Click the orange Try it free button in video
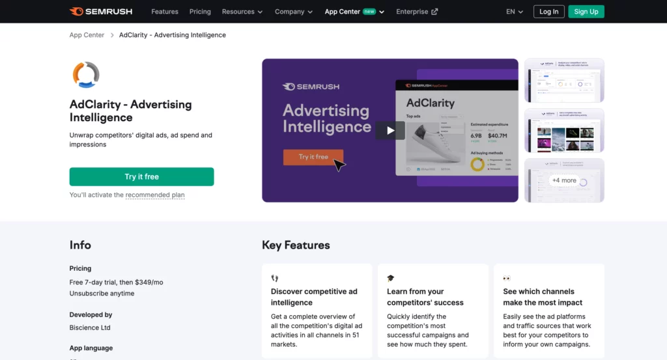667x360 pixels. coord(313,157)
